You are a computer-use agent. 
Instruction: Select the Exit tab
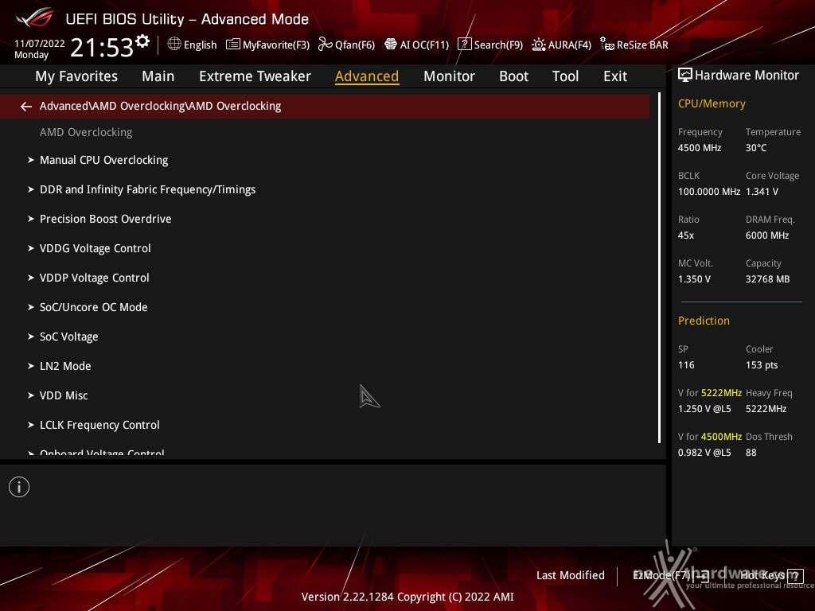615,76
